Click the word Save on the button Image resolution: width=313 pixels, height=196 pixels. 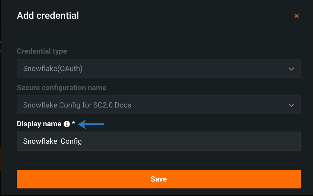pyautogui.click(x=158, y=179)
